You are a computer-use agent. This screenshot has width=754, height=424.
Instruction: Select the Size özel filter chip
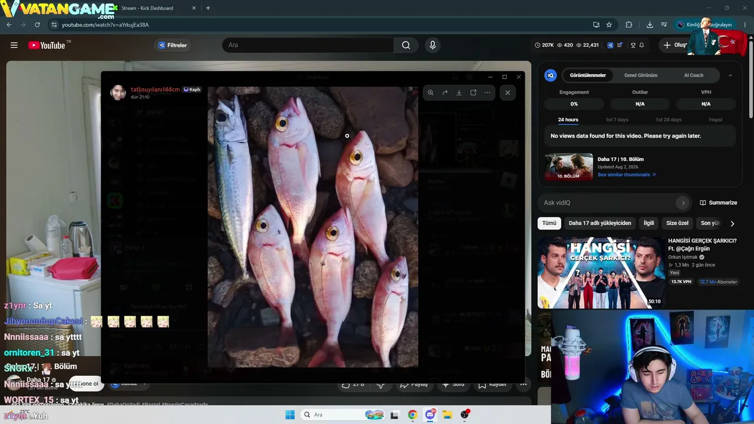[677, 223]
